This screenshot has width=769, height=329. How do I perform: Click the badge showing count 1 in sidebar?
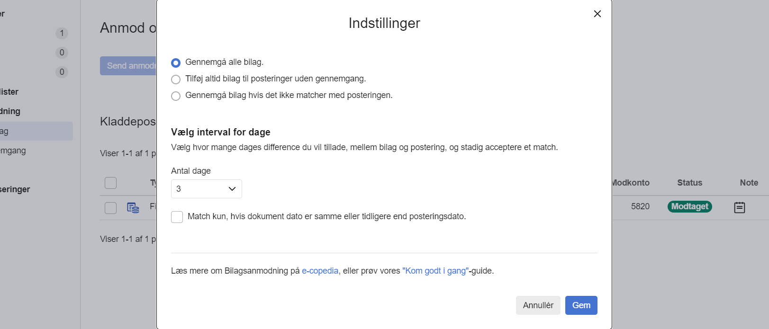[x=61, y=33]
